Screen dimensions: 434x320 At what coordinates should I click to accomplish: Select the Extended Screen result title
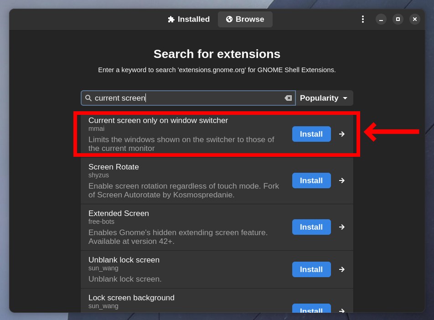click(x=119, y=213)
